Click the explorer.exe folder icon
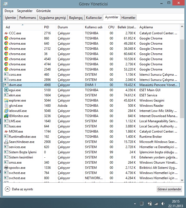Viewport: 186px width, 208px height. [x=6, y=100]
